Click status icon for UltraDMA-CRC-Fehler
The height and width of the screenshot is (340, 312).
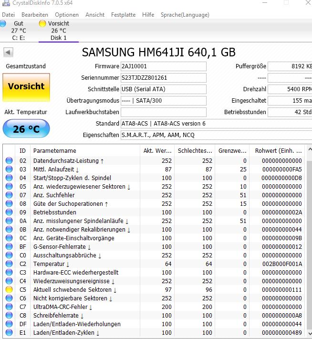pos(9,307)
